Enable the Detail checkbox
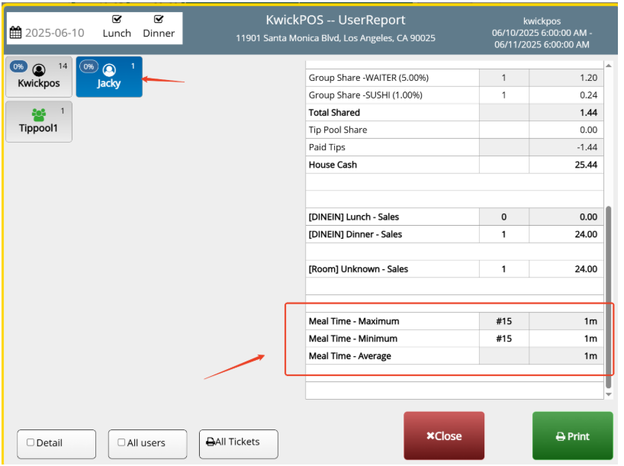This screenshot has height=466, width=624. 31,442
